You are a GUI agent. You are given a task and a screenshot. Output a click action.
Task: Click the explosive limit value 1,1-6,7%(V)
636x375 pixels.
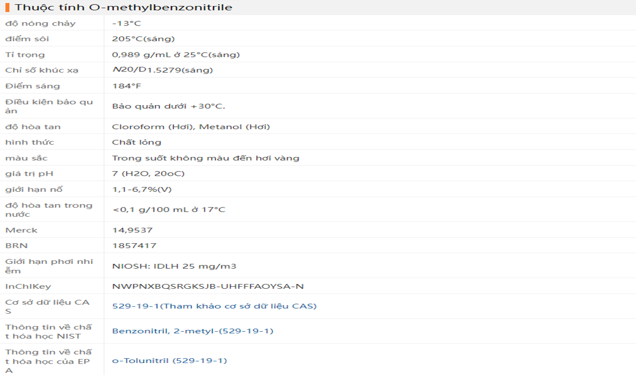coord(142,189)
